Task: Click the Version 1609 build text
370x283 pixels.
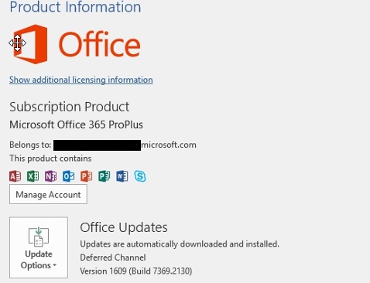Action: pyautogui.click(x=136, y=271)
